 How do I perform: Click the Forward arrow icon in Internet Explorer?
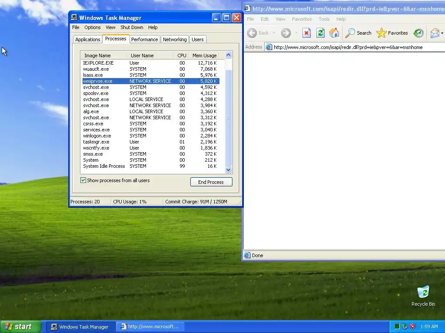(286, 33)
